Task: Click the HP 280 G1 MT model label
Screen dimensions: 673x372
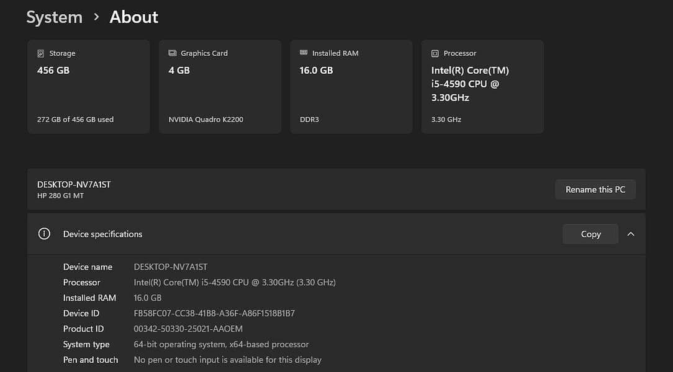Action: pos(60,195)
